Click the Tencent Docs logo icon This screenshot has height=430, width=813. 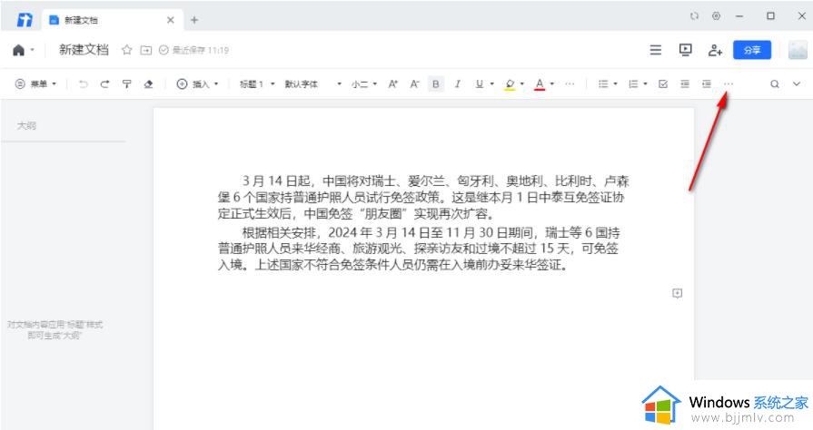(x=25, y=20)
